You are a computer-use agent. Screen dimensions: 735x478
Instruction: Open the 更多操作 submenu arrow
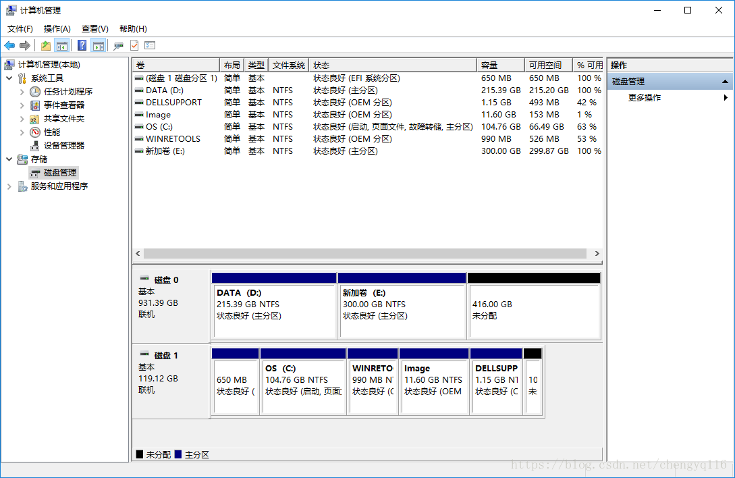726,98
